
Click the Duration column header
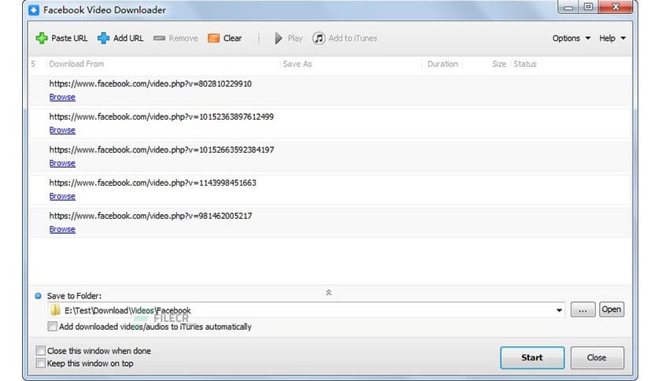[x=442, y=64]
